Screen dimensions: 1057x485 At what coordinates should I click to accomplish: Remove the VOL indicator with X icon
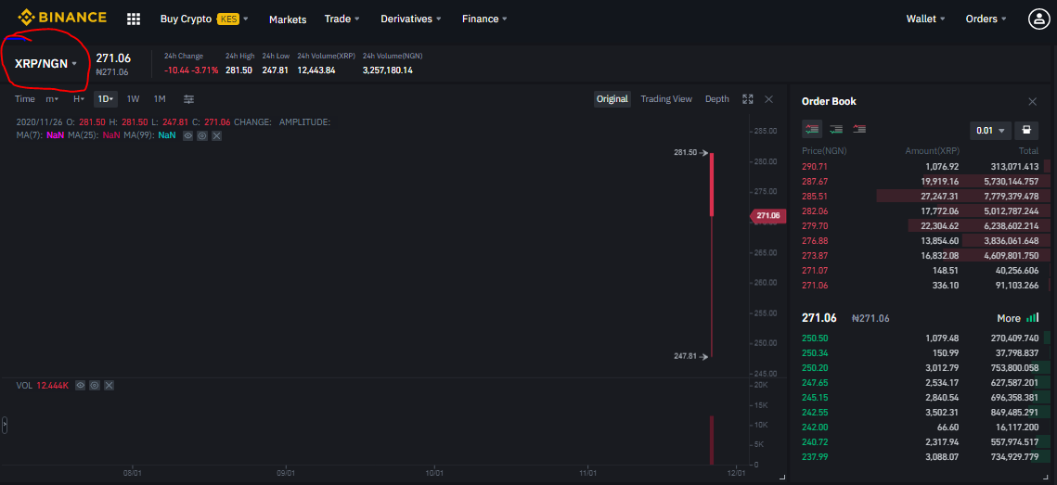110,385
